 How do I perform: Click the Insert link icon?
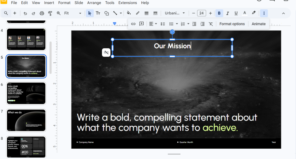click(x=133, y=24)
